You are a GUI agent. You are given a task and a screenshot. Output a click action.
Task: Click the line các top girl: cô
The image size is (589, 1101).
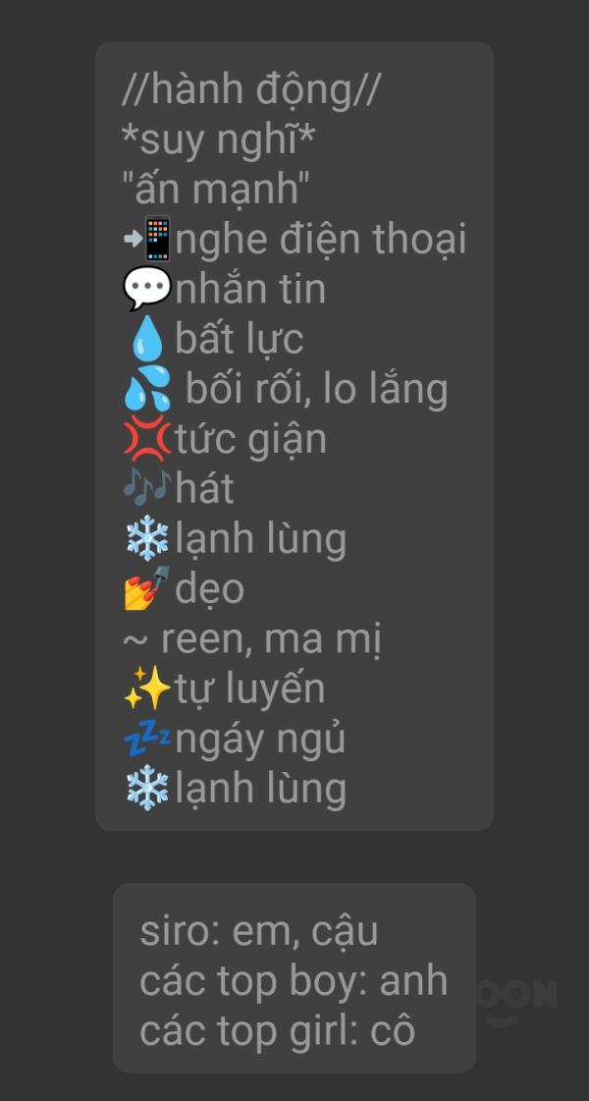277,1031
